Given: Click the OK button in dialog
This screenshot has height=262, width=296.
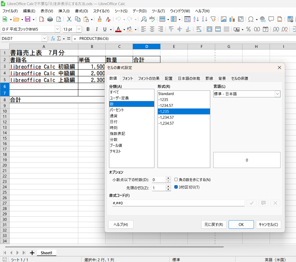Looking at the screenshot, I should [x=241, y=224].
